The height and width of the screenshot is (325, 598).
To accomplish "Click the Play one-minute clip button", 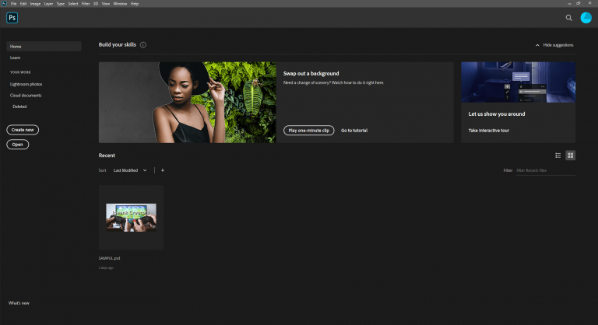I will coord(308,130).
